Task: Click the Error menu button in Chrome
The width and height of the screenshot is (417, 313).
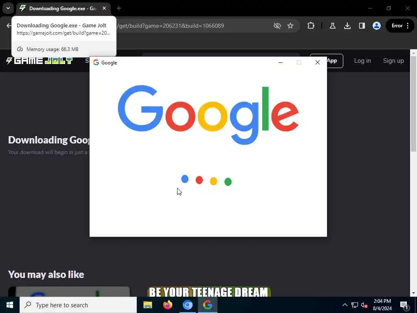Action: pos(400,26)
